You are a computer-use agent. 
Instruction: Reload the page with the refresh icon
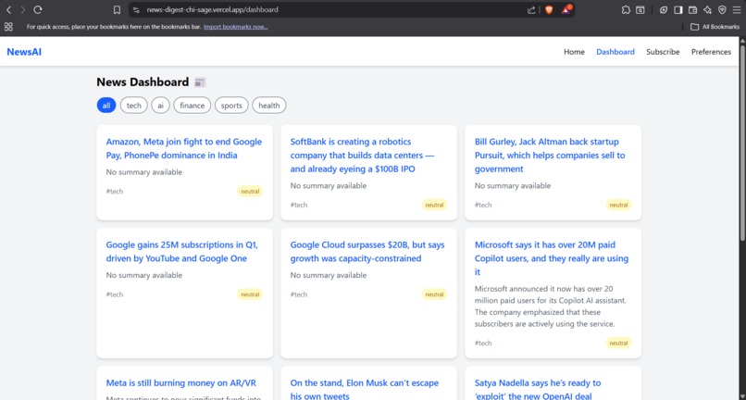click(x=38, y=9)
